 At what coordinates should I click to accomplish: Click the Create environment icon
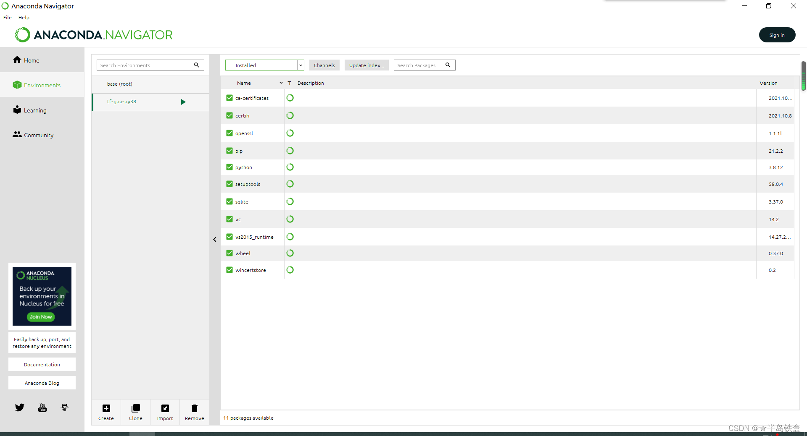[x=106, y=408]
